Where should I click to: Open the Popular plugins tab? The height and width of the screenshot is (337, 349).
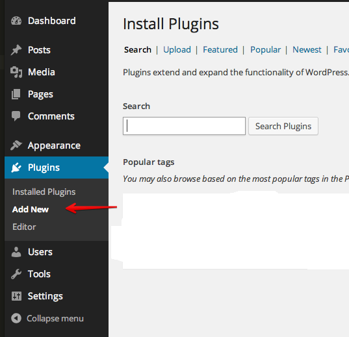coord(265,49)
